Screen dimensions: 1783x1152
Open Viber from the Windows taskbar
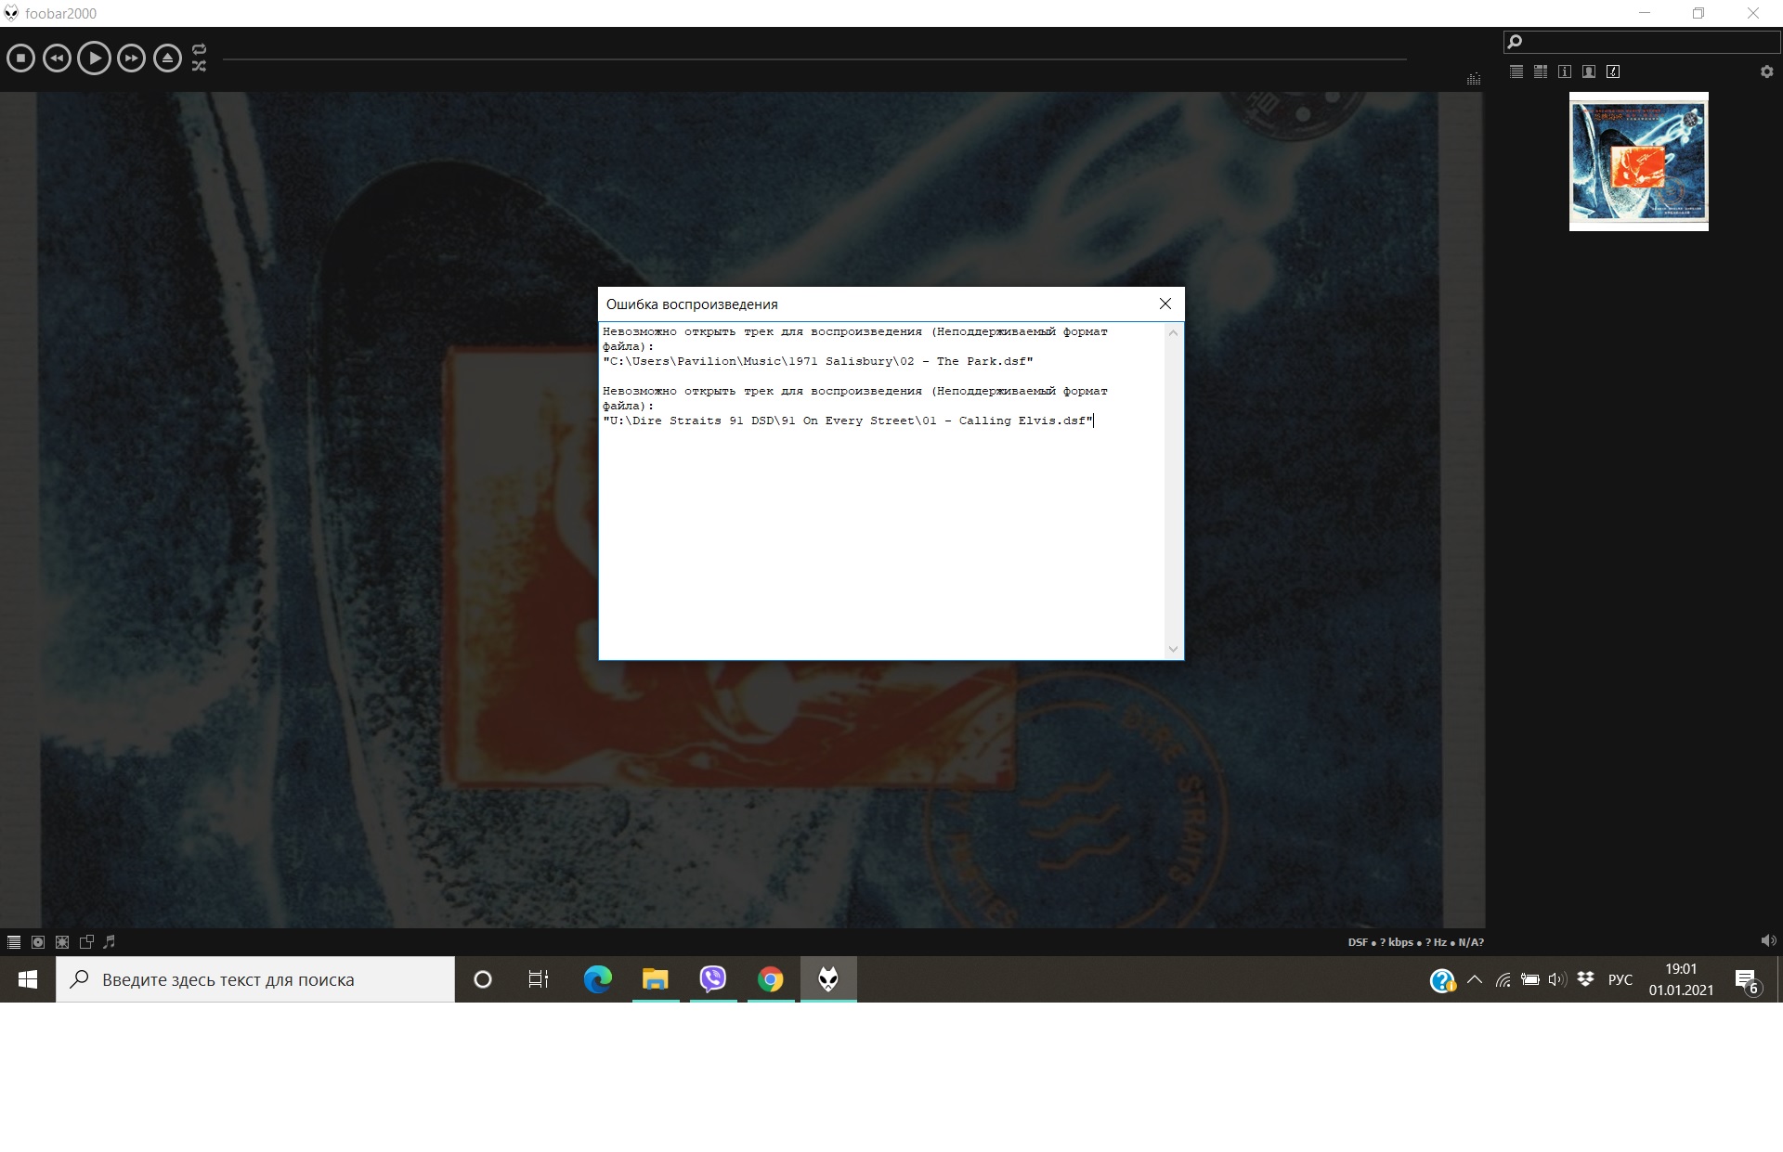click(x=712, y=979)
